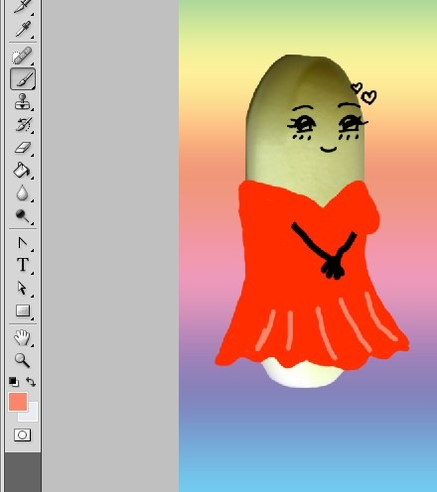437x492 pixels.
Task: Activate the Hand tool
Action: click(x=22, y=337)
